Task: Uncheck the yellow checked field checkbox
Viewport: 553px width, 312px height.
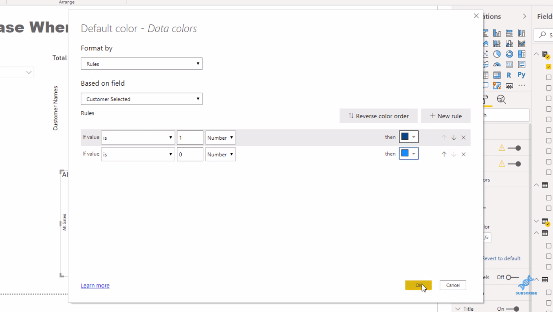Action: point(549,67)
